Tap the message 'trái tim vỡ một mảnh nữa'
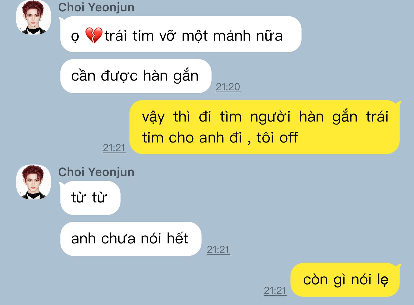The height and width of the screenshot is (305, 414). pyautogui.click(x=181, y=34)
